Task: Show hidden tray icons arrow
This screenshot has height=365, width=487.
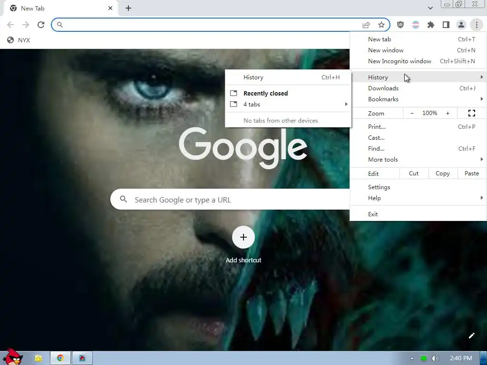Action: [x=412, y=358]
